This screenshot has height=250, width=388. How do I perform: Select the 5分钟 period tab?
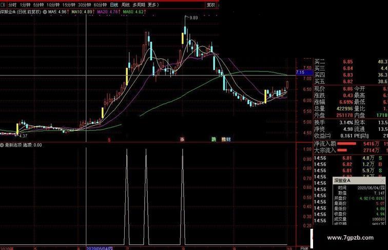click(x=38, y=5)
